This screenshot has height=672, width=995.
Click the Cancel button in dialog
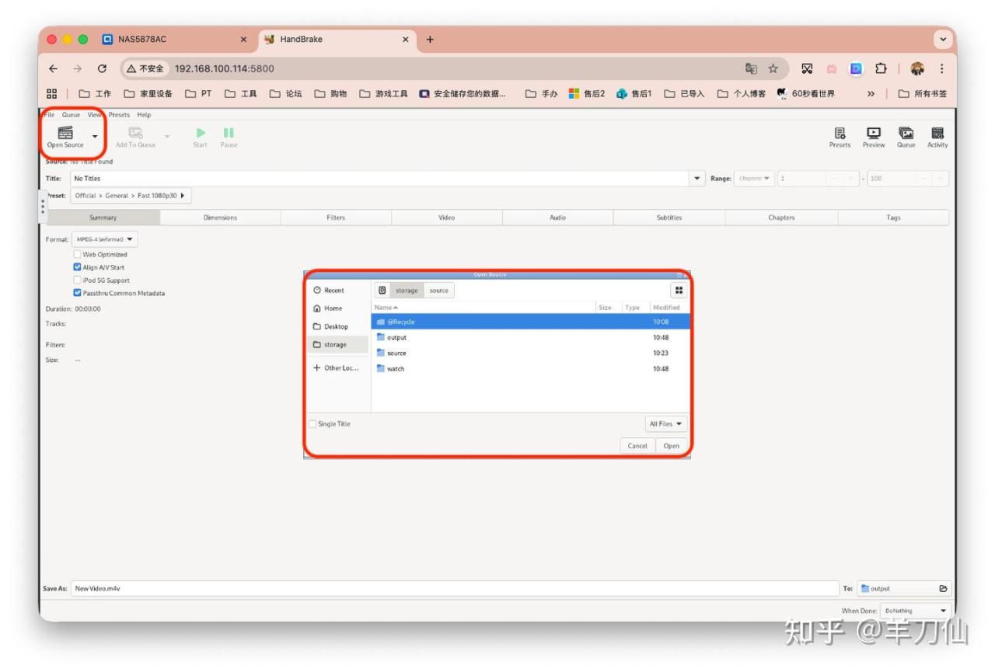(637, 446)
